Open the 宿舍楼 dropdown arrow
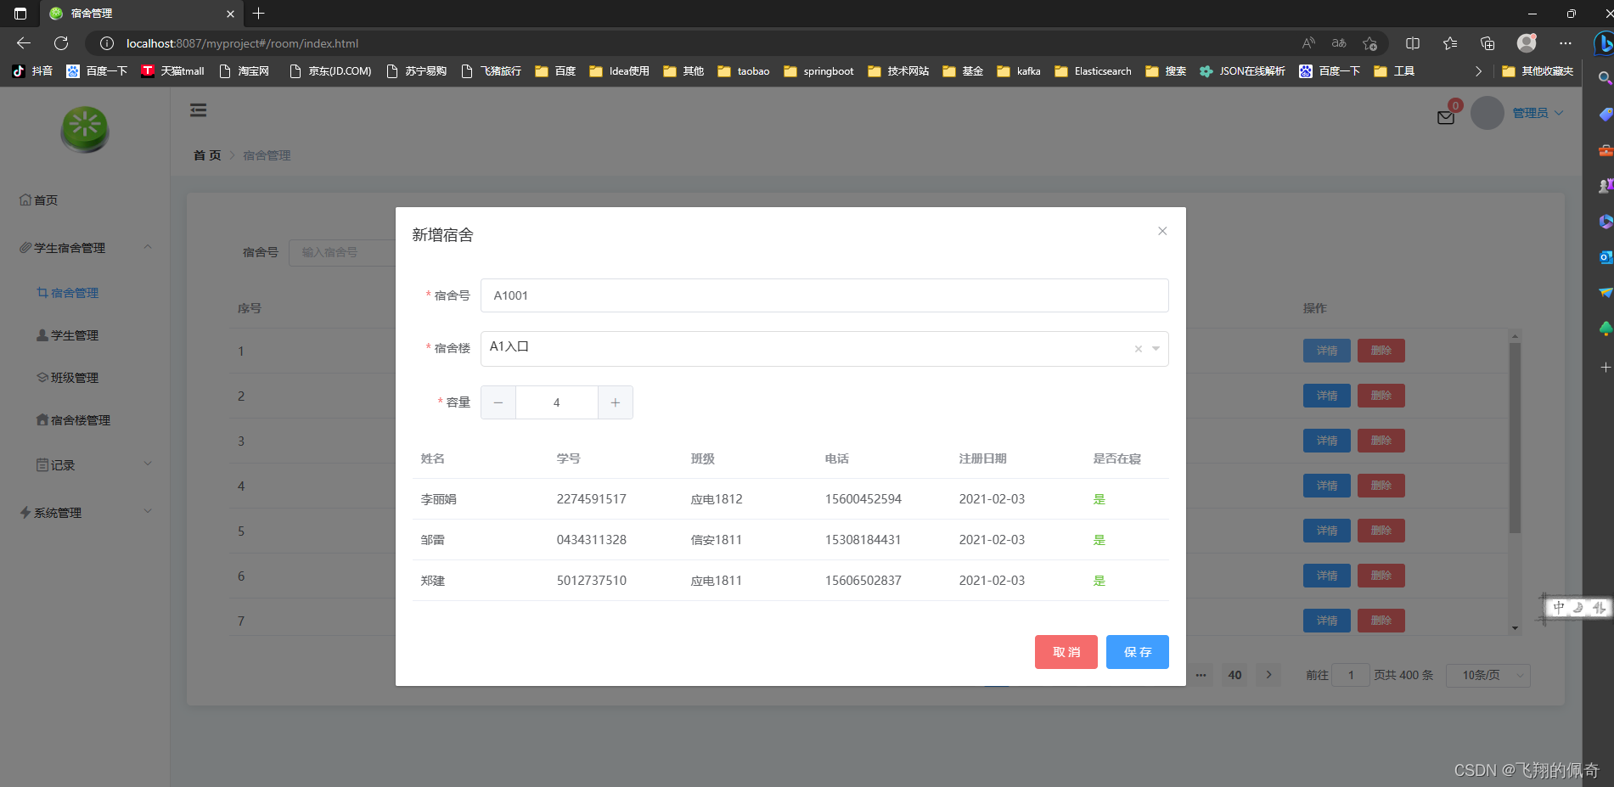 pyautogui.click(x=1156, y=349)
